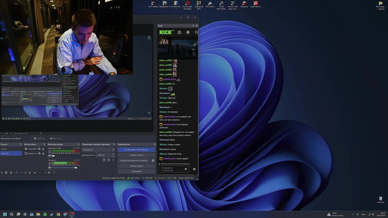This screenshot has height=218, width=388.
Task: Remove transition with trash icon
Action: click(x=109, y=160)
